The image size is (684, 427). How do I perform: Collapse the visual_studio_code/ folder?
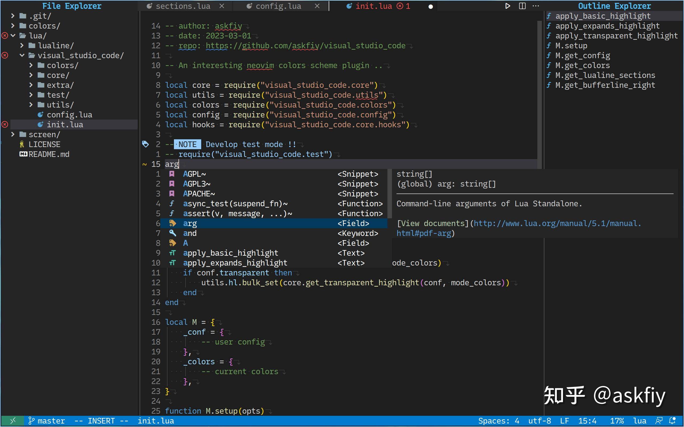pos(22,55)
